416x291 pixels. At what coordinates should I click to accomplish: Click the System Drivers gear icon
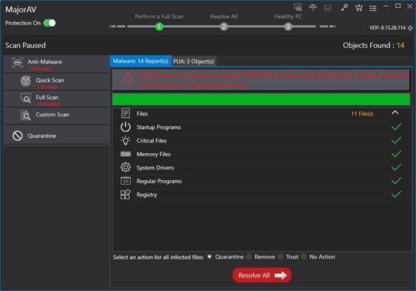125,167
